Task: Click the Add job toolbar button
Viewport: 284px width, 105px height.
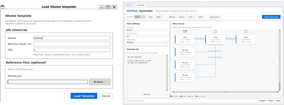Action: (x=172, y=17)
